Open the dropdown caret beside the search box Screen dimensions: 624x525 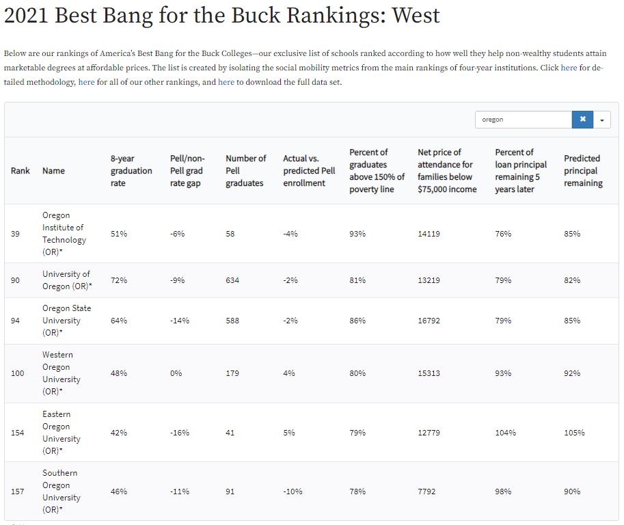pos(602,120)
